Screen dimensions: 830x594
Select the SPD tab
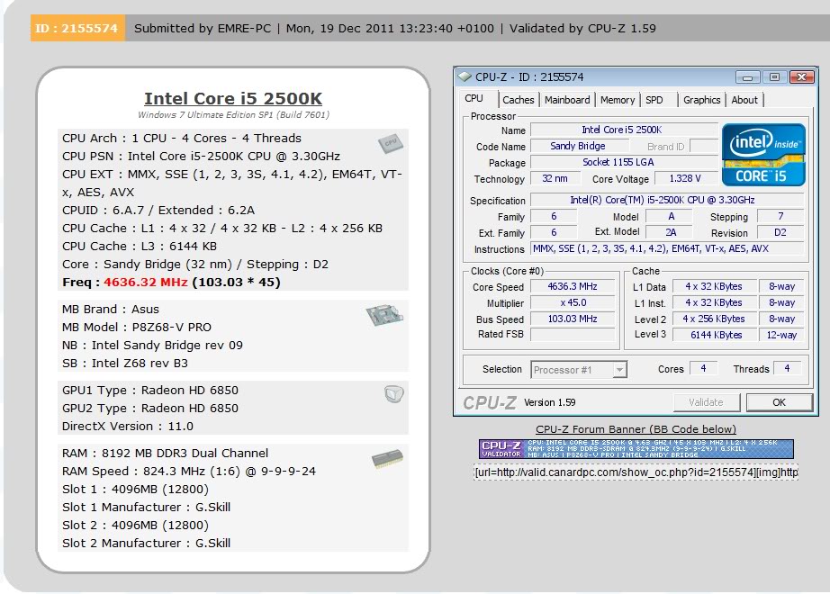(654, 100)
